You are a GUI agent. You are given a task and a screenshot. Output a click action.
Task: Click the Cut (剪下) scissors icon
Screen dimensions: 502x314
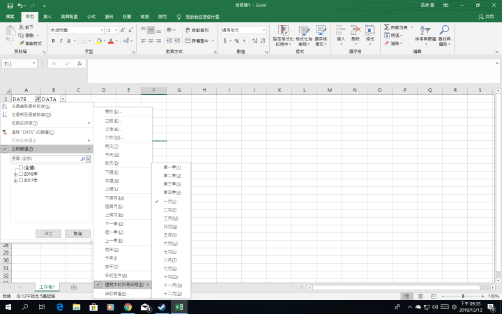tap(21, 27)
